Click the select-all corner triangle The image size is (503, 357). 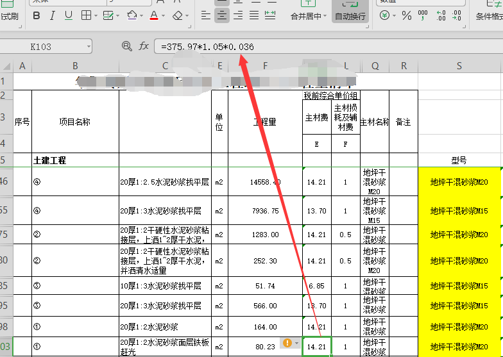coord(6,66)
